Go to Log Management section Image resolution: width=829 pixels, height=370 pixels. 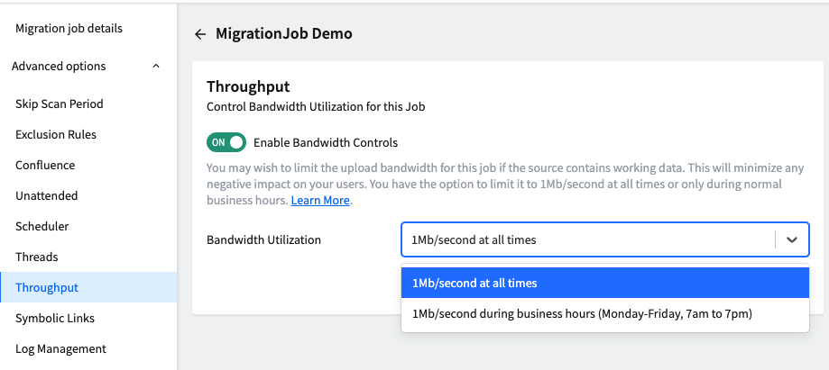tap(60, 349)
